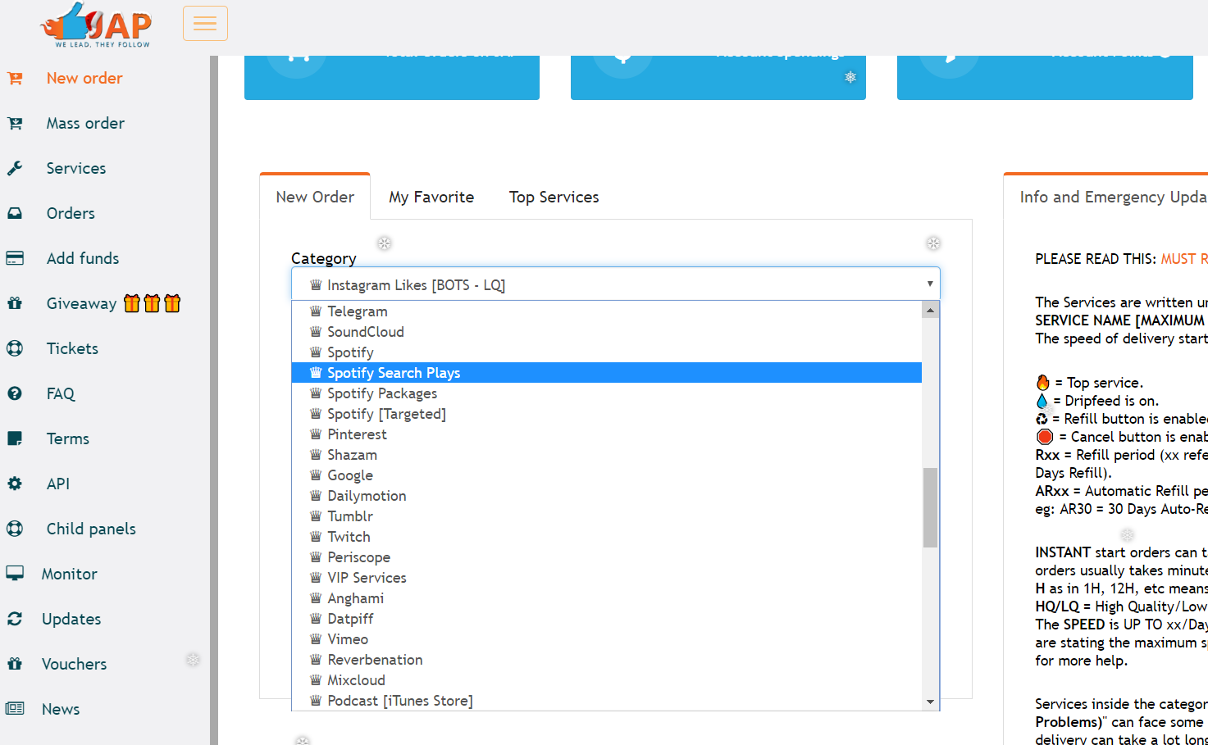Click the New order cart icon
Image resolution: width=1208 pixels, height=745 pixels.
(x=15, y=79)
